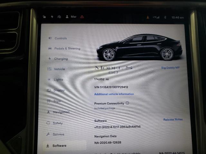The image size is (206, 154).
Task: Open the Service menu
Action: tap(55, 134)
